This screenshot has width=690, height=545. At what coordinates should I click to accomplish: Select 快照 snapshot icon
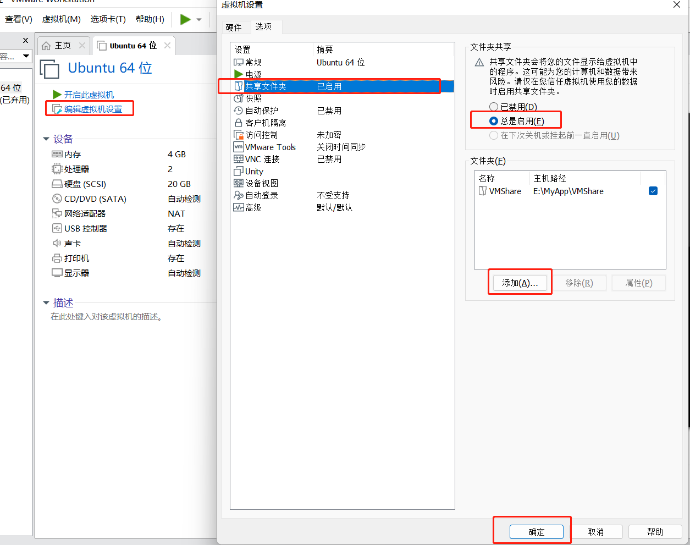click(x=239, y=98)
